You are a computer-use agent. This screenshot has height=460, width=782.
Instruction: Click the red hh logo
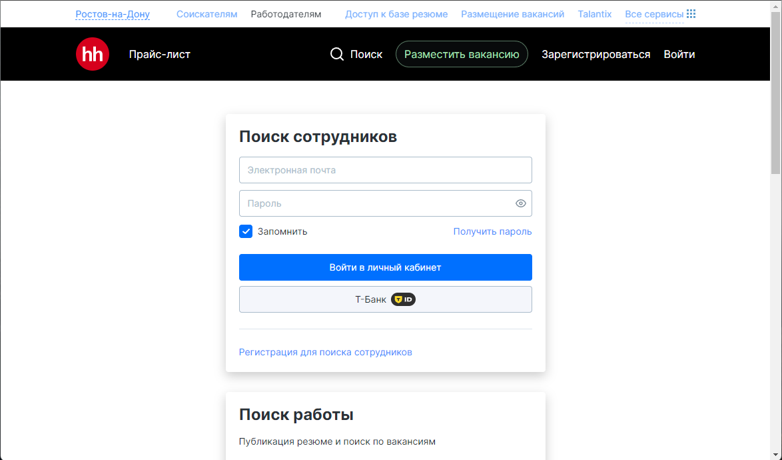click(93, 54)
